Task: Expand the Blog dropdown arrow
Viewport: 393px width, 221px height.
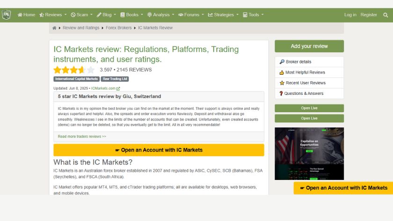Action: tap(115, 14)
